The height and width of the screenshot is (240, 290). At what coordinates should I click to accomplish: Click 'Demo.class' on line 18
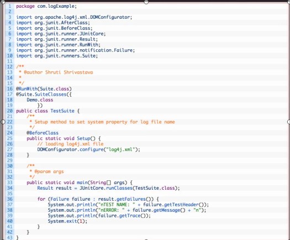(x=40, y=100)
